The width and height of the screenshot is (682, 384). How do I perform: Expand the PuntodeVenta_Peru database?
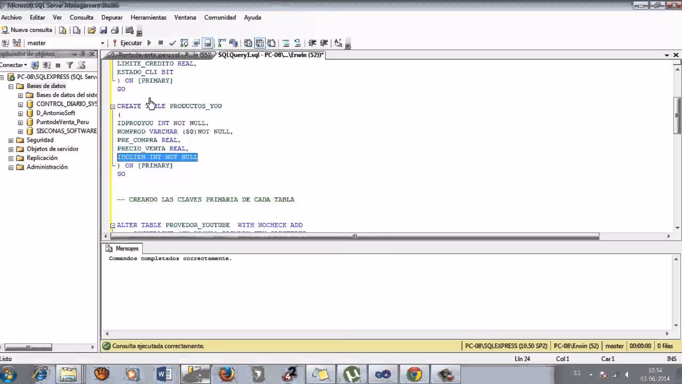pyautogui.click(x=20, y=123)
